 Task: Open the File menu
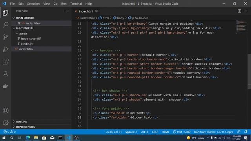pyautogui.click(x=12, y=4)
